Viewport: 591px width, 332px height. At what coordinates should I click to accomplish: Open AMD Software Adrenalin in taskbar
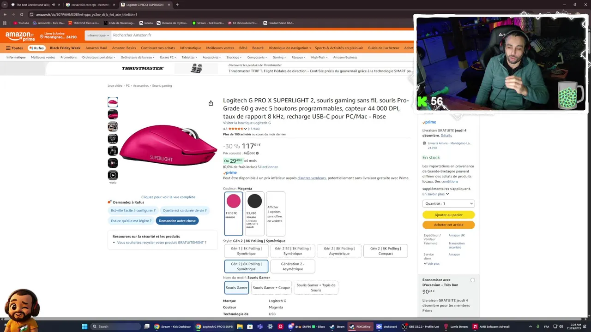491,326
